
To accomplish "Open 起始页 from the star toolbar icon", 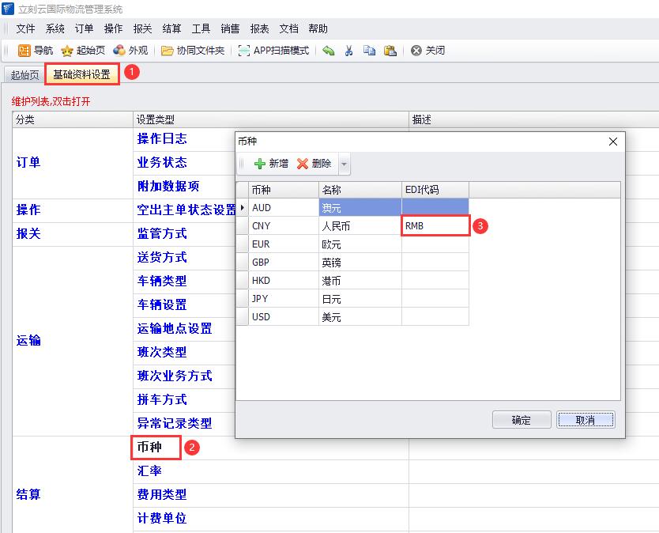I will point(83,51).
